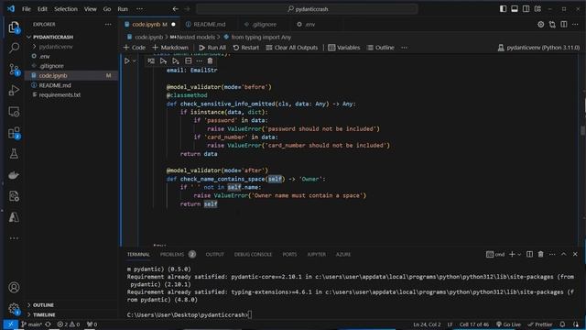This screenshot has width=586, height=330.
Task: Click Run by Line cell icon
Action: point(151,61)
